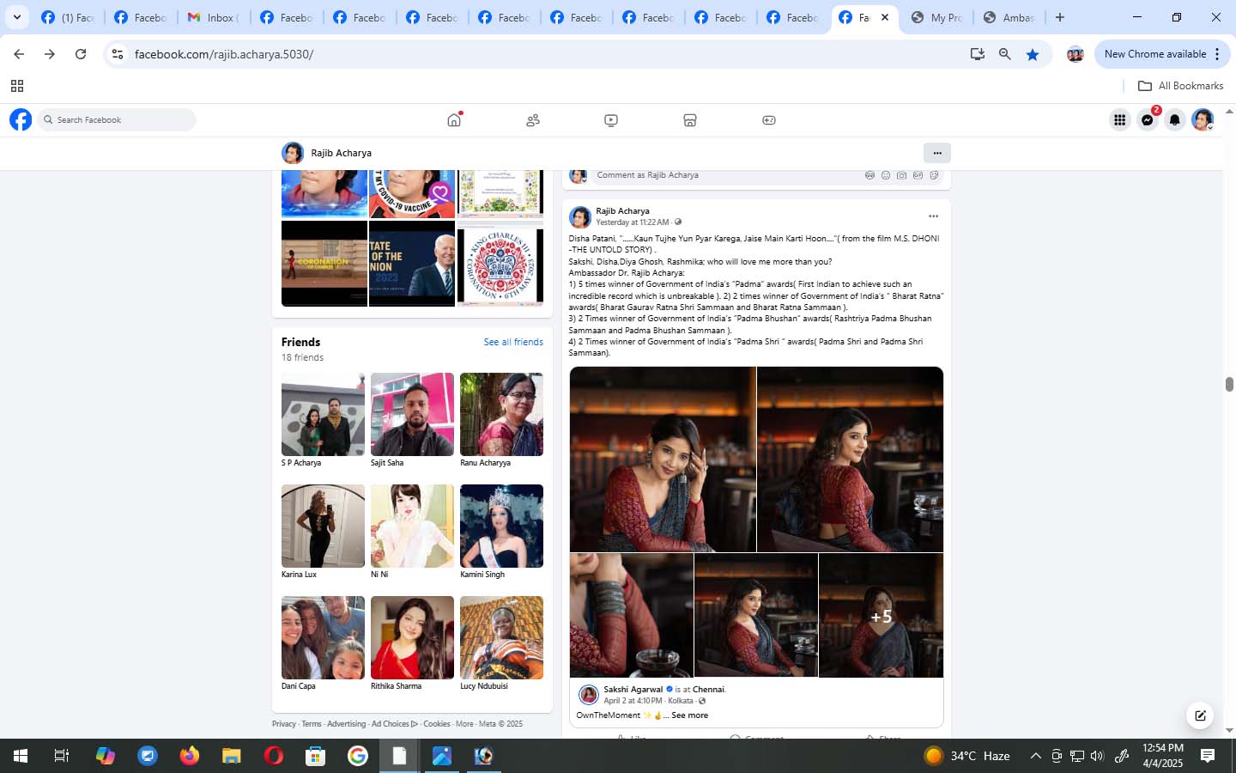Viewport: 1236px width, 773px height.
Task: Open the Windows notification center icon
Action: coord(1208,756)
